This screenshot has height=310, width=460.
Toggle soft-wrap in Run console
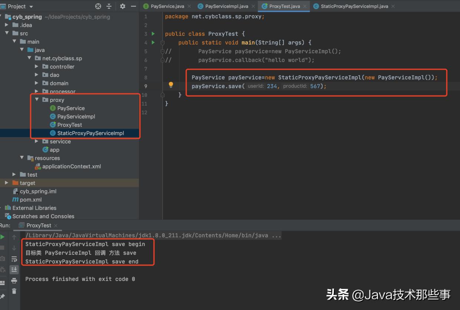[14, 259]
